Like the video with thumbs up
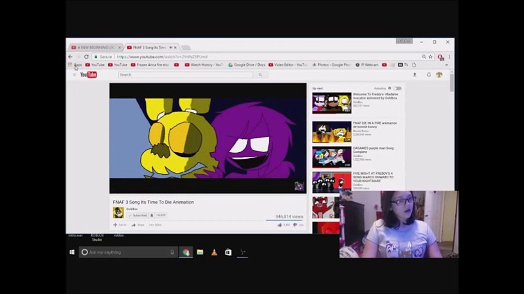 point(280,225)
